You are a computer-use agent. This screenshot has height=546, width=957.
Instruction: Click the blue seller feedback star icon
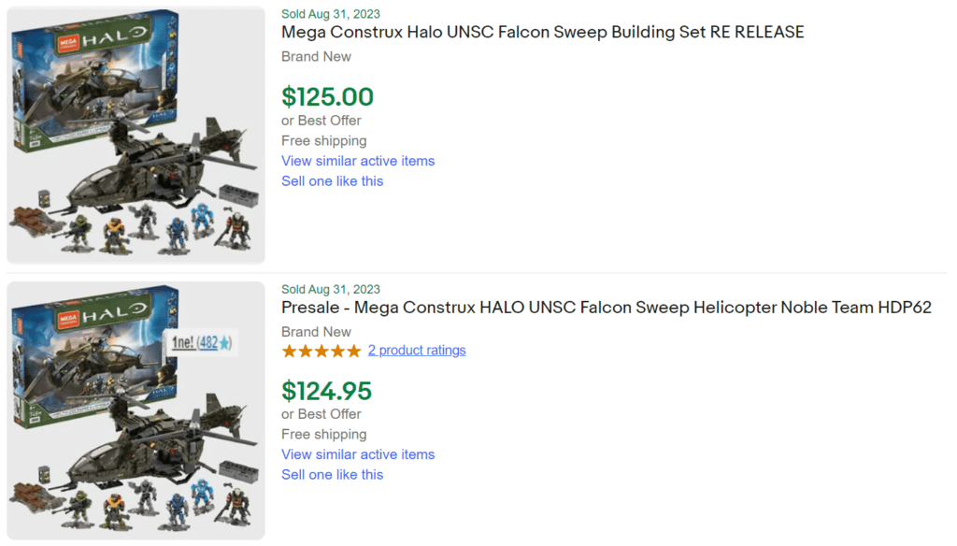[x=225, y=343]
